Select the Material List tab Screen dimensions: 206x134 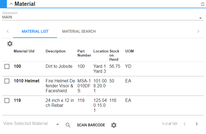coord(35,31)
